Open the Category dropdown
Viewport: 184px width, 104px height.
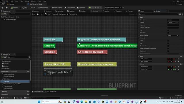coord(173,23)
